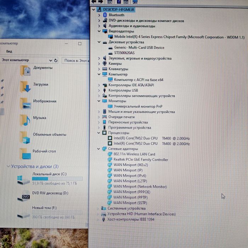
Task: Click the ST3500620AS disk icon
Action: [111, 53]
